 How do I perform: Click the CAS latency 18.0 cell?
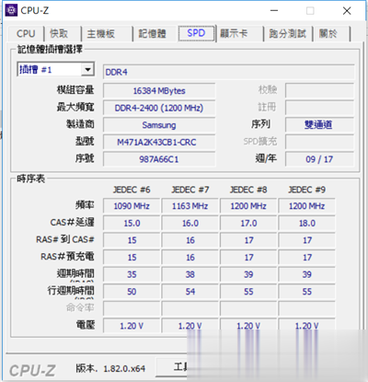306,223
